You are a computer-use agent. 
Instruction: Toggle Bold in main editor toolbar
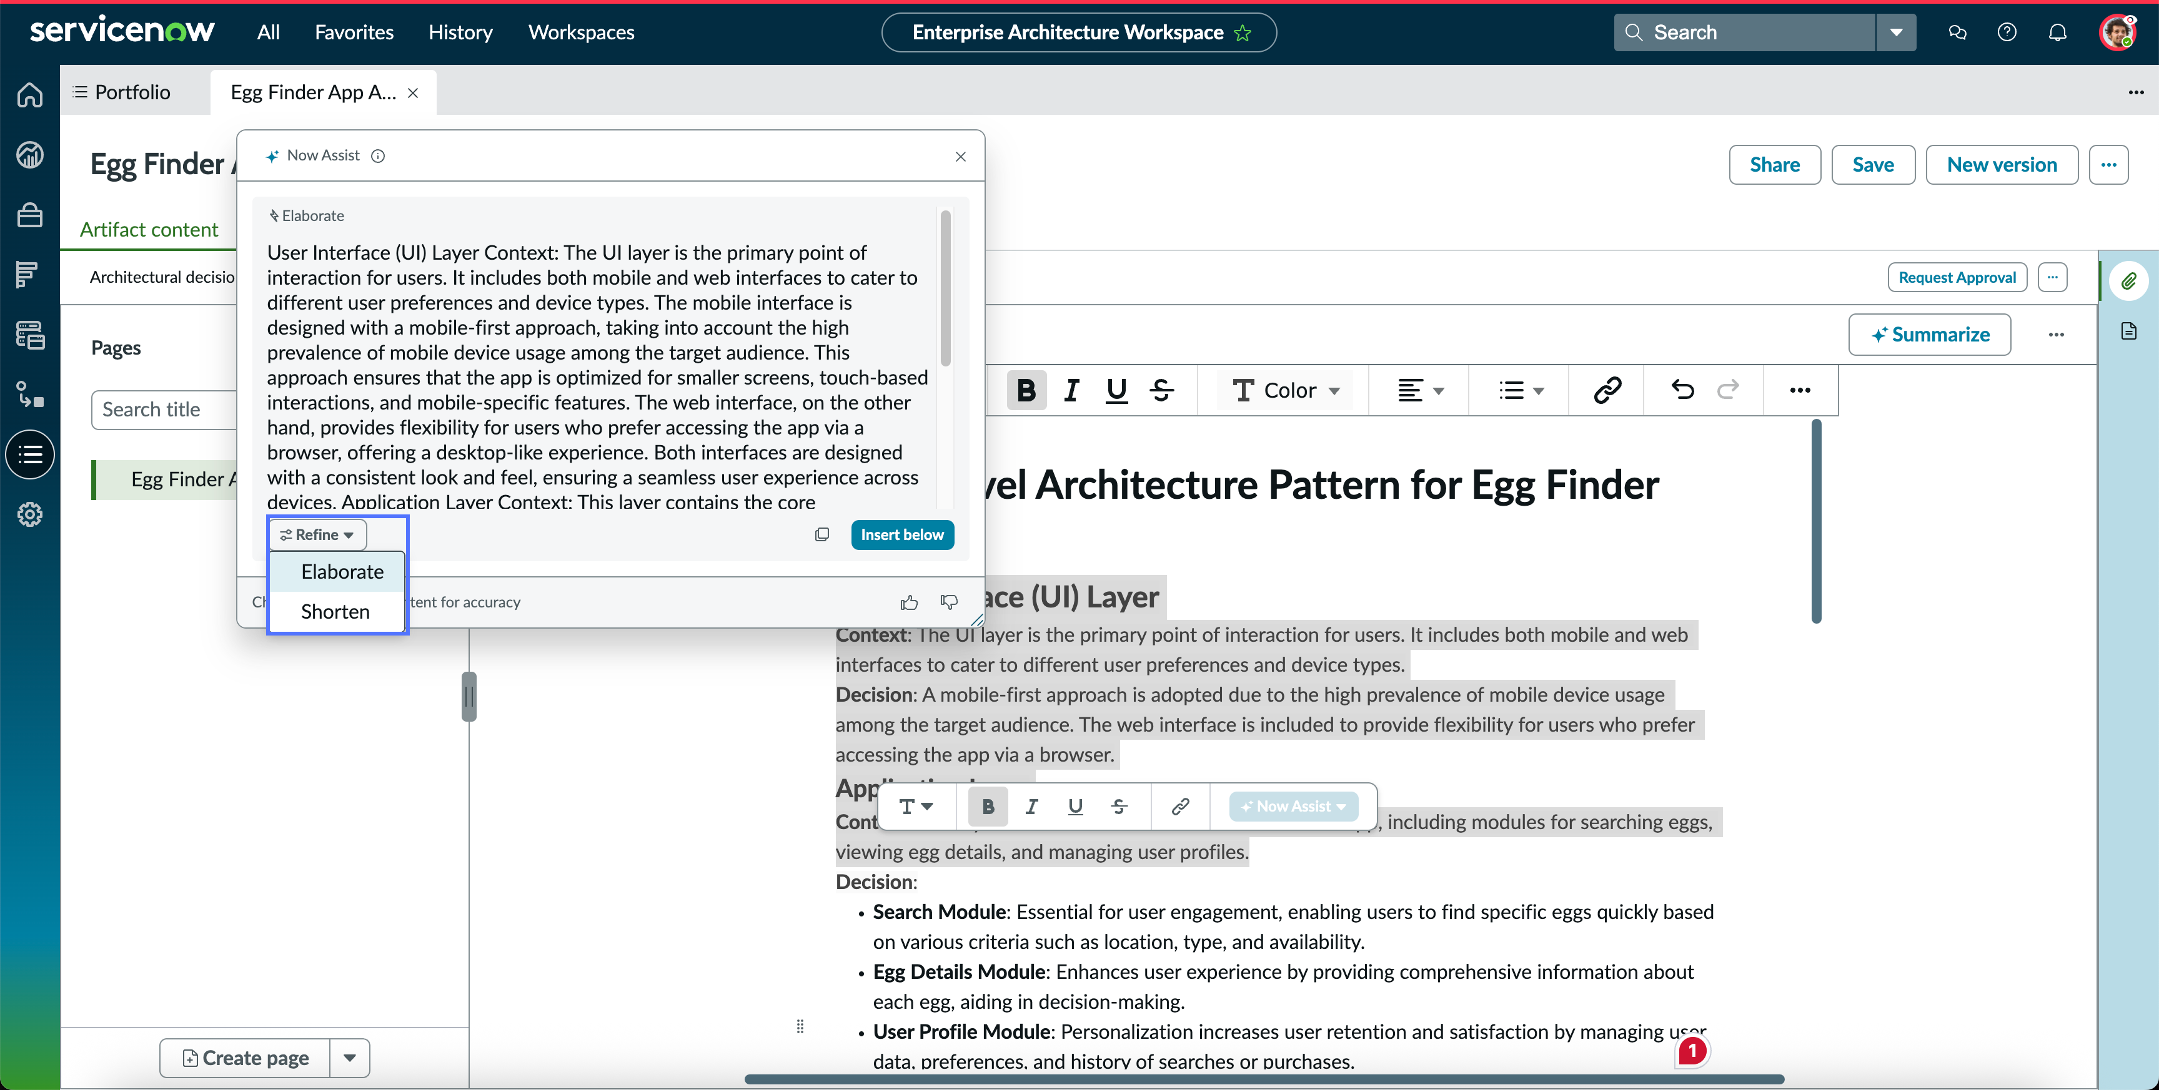point(1026,390)
